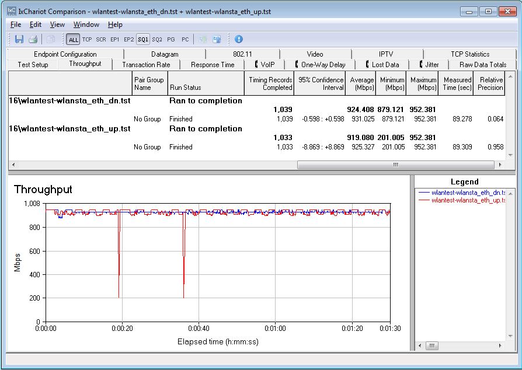Click the Run Status column header
The height and width of the screenshot is (370, 522).
click(x=206, y=83)
